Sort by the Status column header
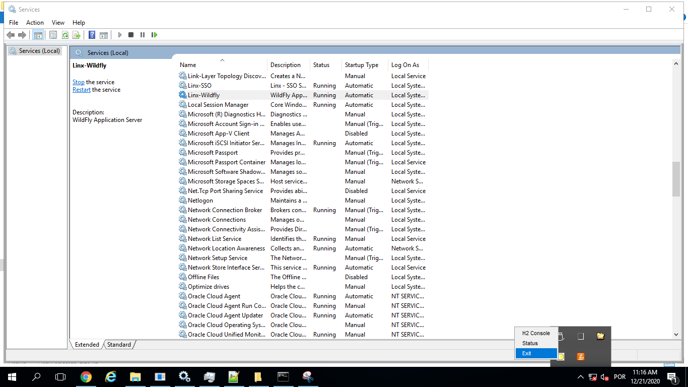Screen dimensions: 688x387 point(325,65)
